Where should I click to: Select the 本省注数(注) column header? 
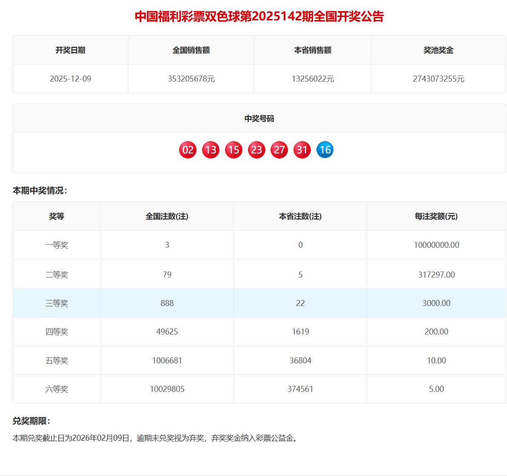point(300,216)
